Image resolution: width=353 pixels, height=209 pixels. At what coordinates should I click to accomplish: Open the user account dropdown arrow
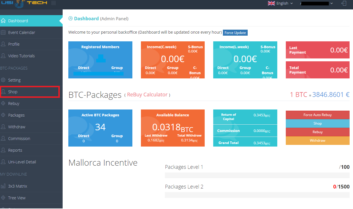click(x=331, y=3)
